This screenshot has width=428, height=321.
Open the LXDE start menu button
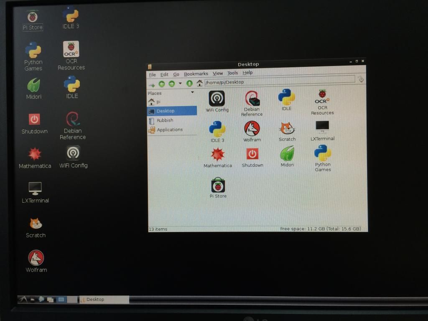23,299
